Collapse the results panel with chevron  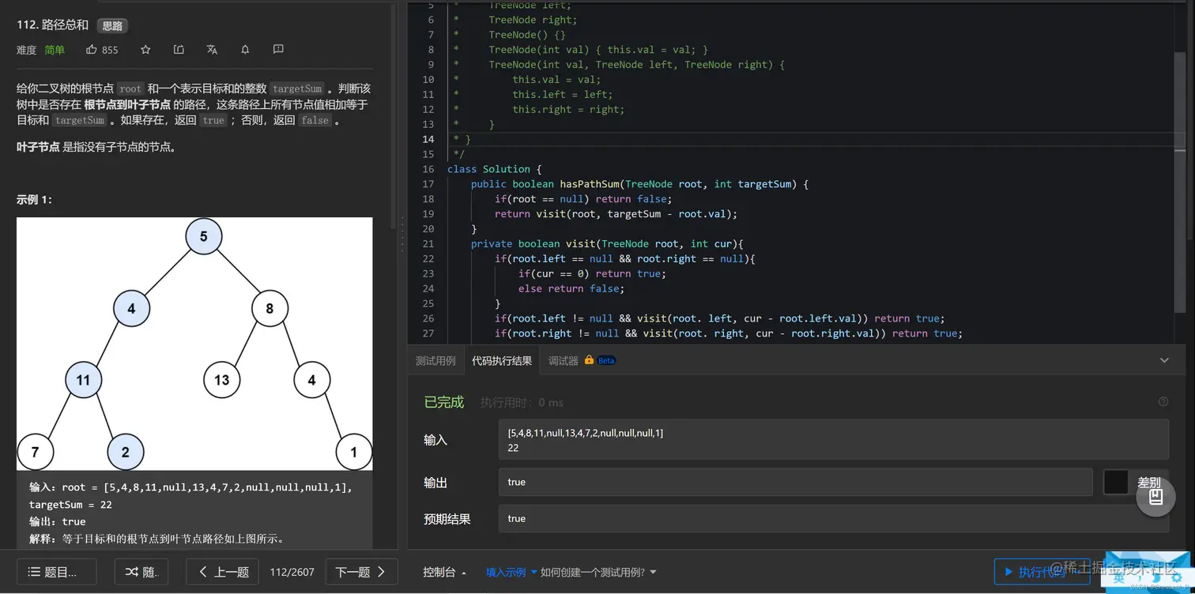(1164, 360)
